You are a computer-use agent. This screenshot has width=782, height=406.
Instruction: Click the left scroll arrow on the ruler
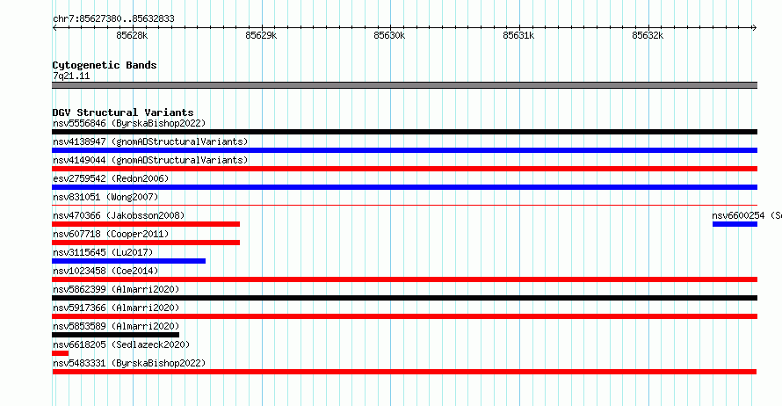(x=54, y=27)
